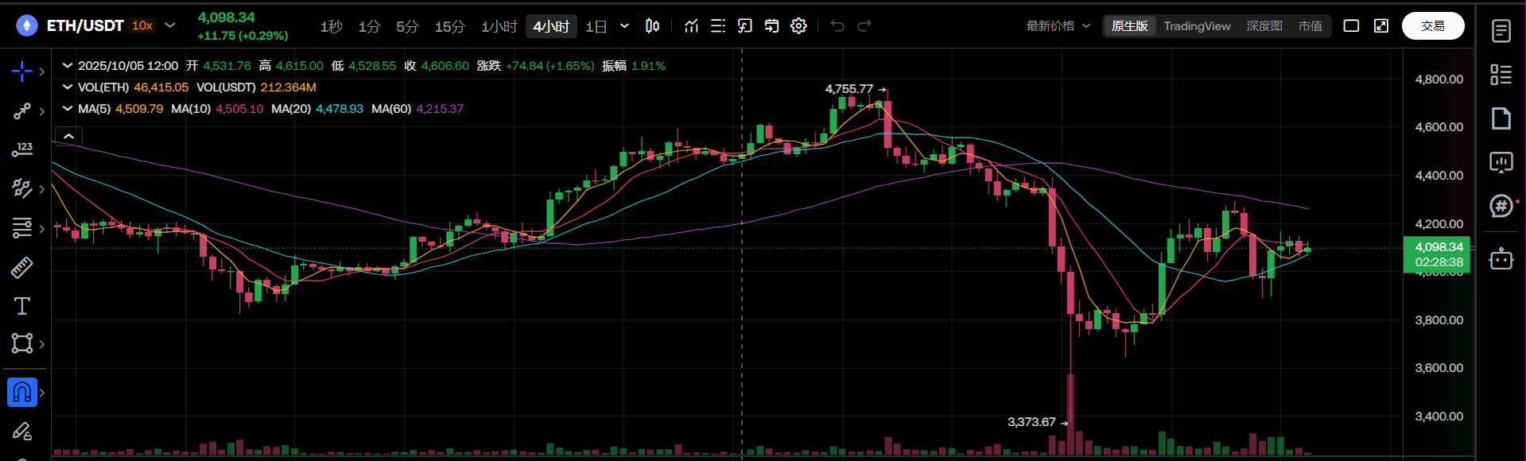Click the MA(5) orange value in legend
This screenshot has height=461, width=1526.
tap(139, 109)
